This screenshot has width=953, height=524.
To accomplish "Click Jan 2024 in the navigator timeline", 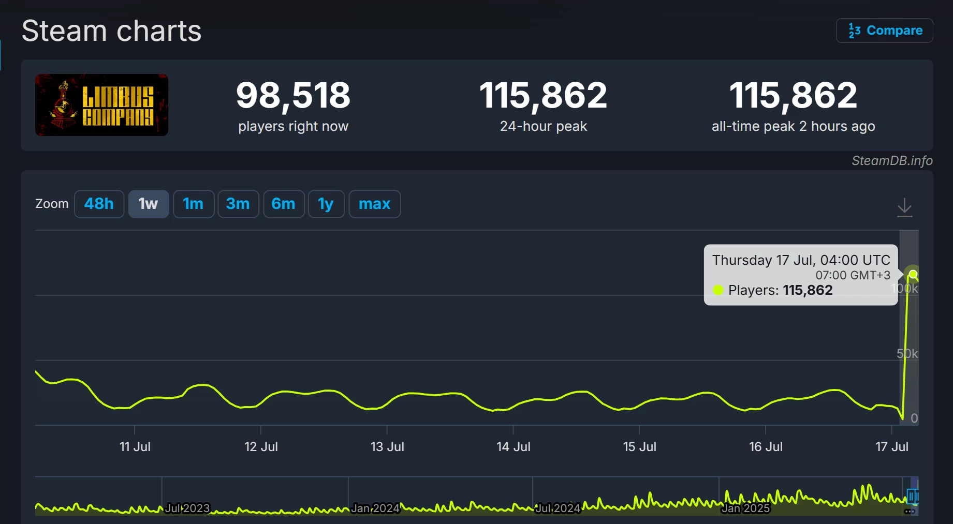I will coord(375,508).
